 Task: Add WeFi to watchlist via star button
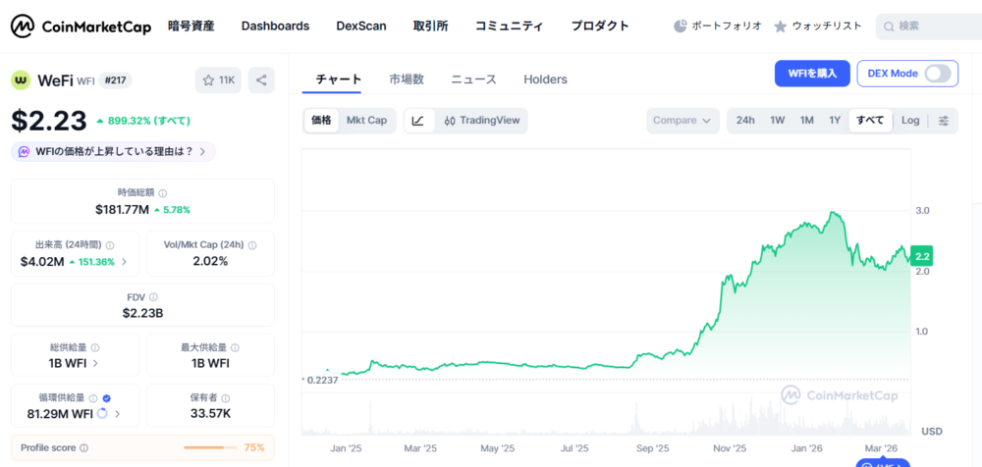[218, 80]
